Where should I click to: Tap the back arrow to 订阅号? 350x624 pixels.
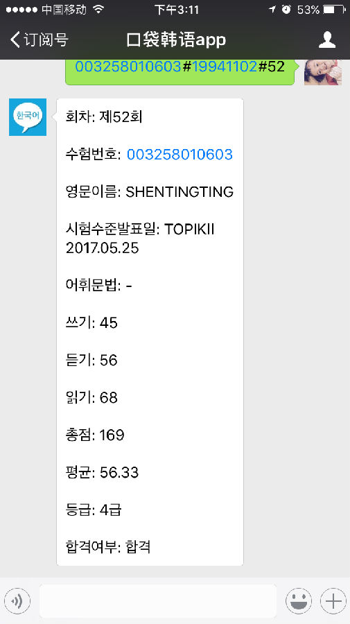(x=15, y=40)
